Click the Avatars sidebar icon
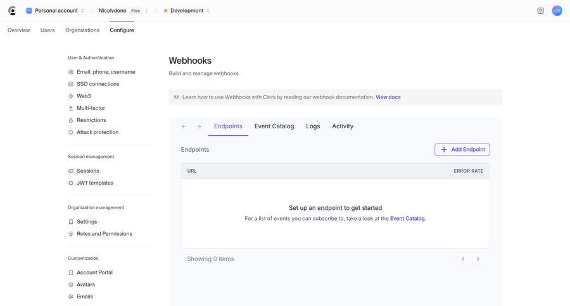 coord(71,285)
